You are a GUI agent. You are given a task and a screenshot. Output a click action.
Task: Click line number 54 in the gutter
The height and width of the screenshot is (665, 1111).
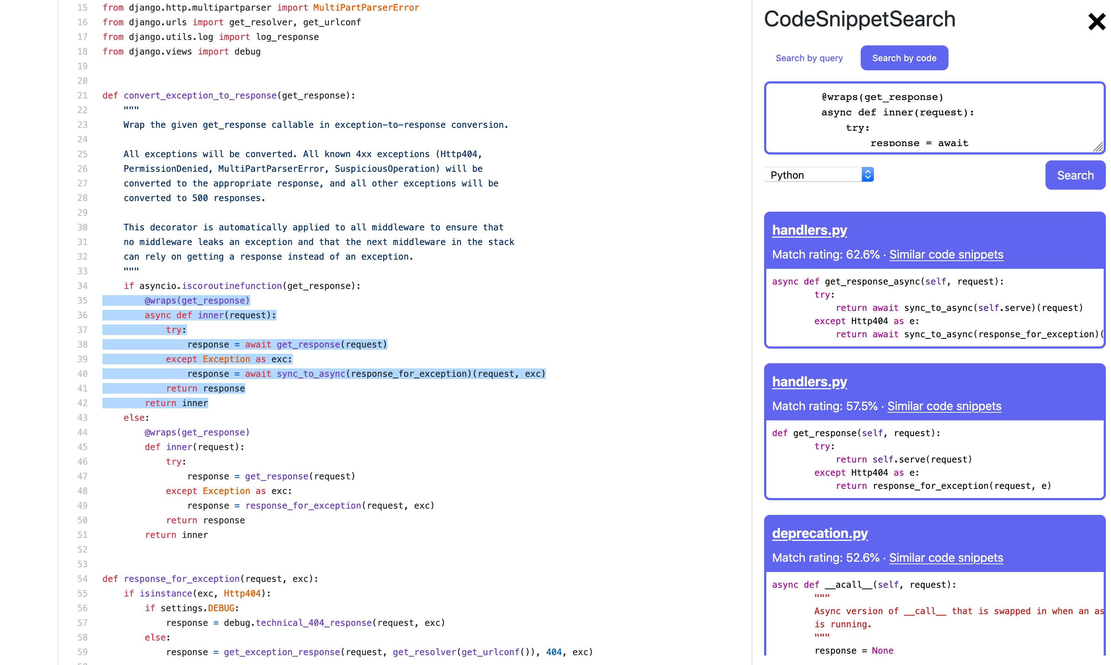[x=82, y=579]
